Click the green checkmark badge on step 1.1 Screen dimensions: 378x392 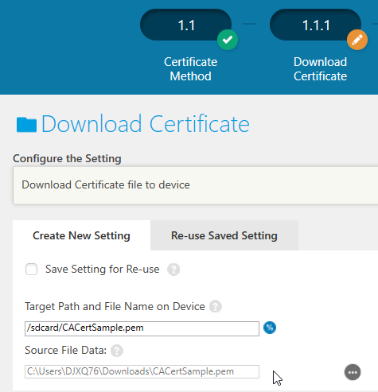click(228, 40)
